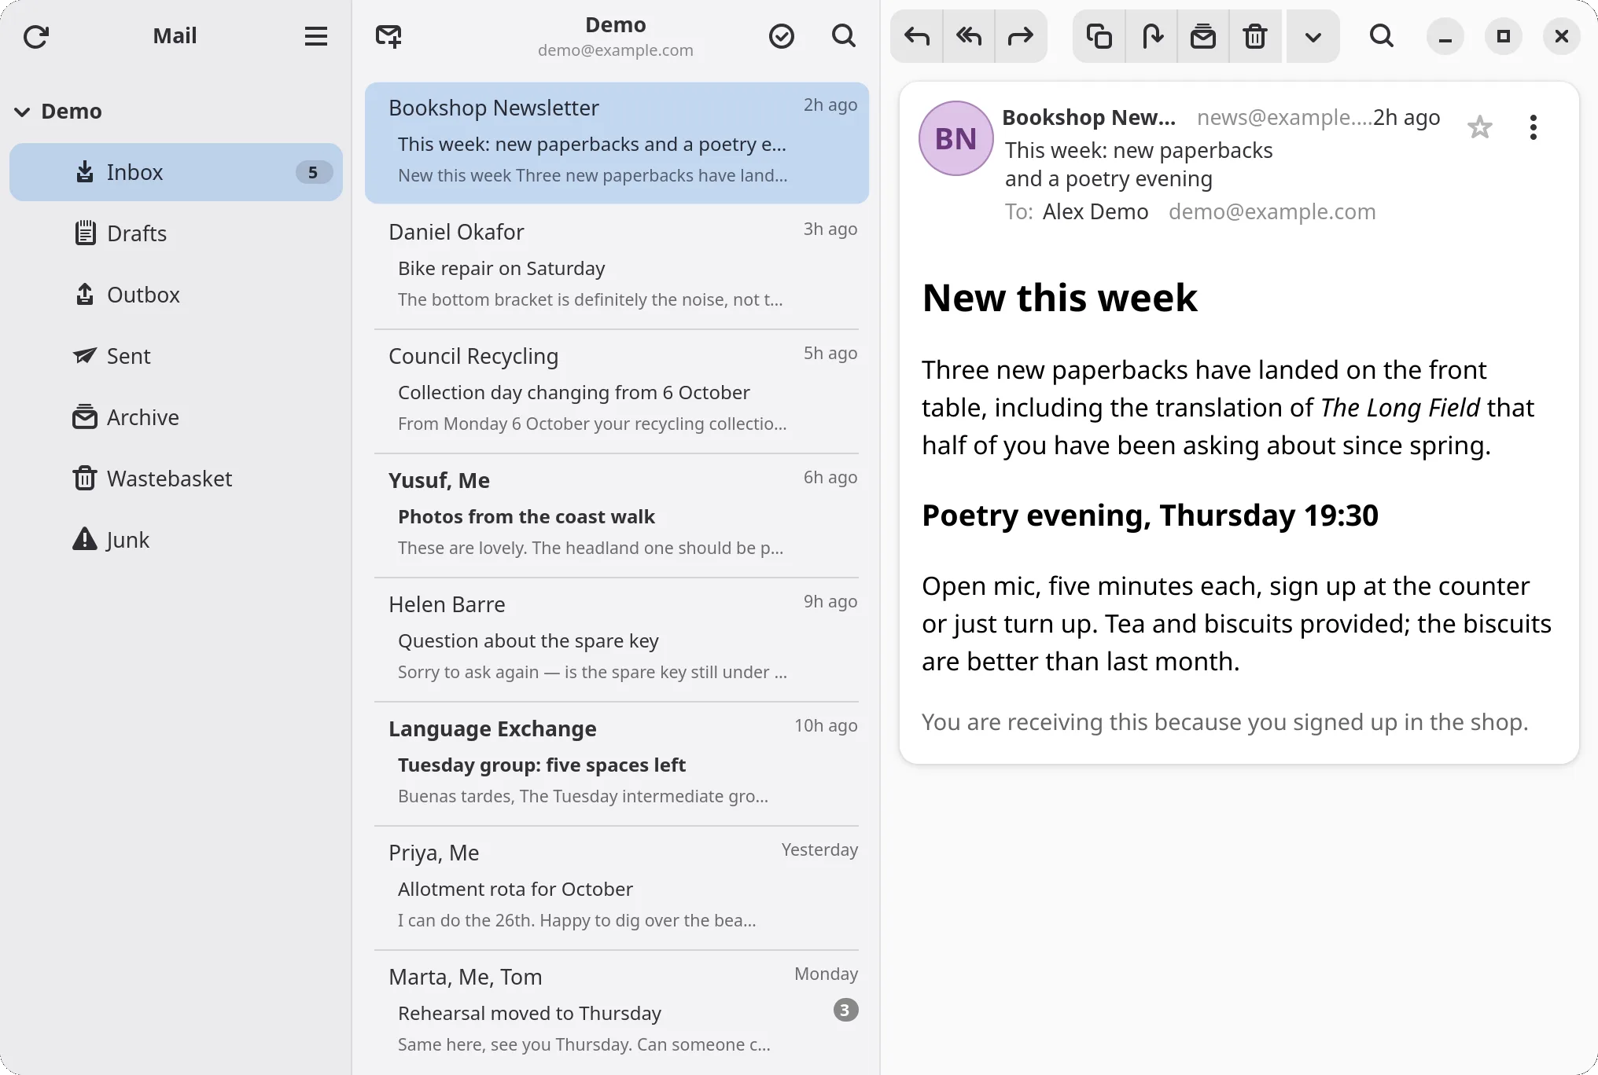Click recipient address demo@example.com in header
This screenshot has height=1075, width=1598.
(x=1272, y=212)
